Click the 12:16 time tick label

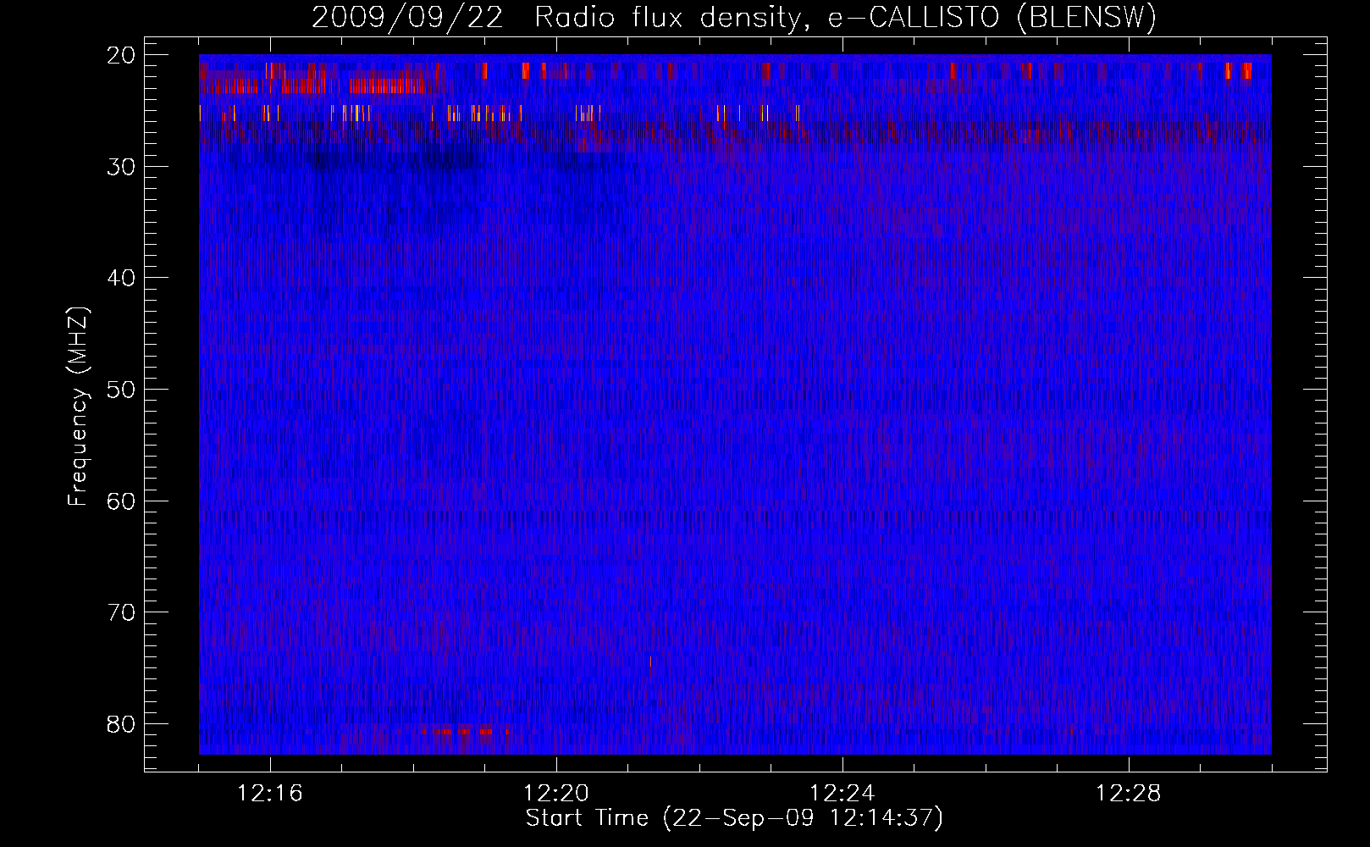pos(270,794)
